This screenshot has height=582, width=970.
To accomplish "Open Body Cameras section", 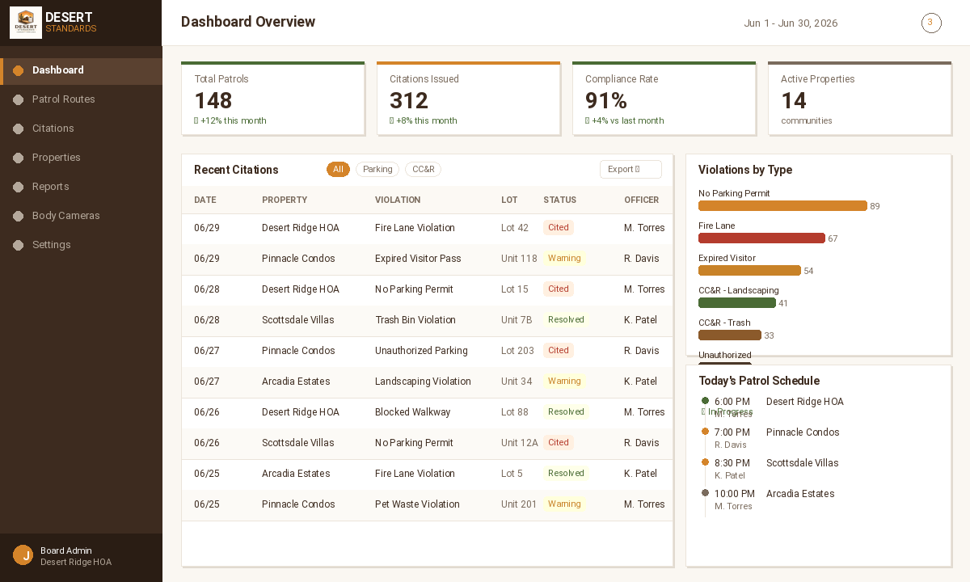I will coord(81,216).
